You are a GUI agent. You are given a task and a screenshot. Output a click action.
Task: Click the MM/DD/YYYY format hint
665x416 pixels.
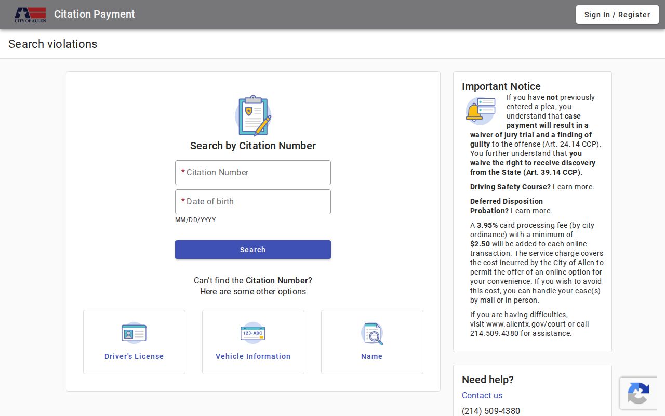(195, 220)
